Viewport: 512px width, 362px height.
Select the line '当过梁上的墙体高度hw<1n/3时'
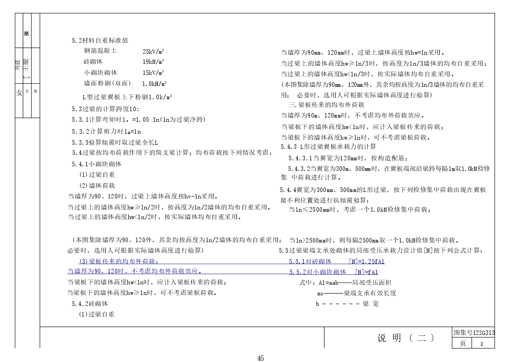[368, 74]
